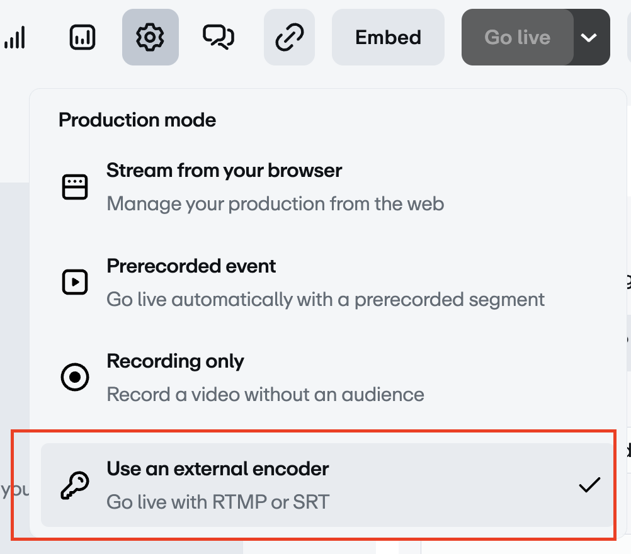Click the browser window icon
This screenshot has height=554, width=631.
[75, 187]
